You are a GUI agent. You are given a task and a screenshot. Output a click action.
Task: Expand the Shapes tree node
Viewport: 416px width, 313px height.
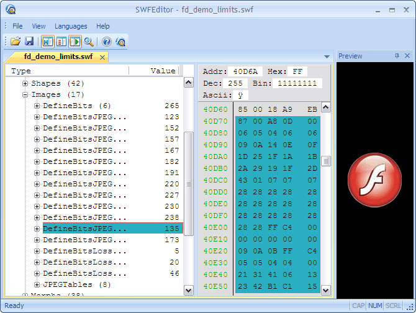25,83
